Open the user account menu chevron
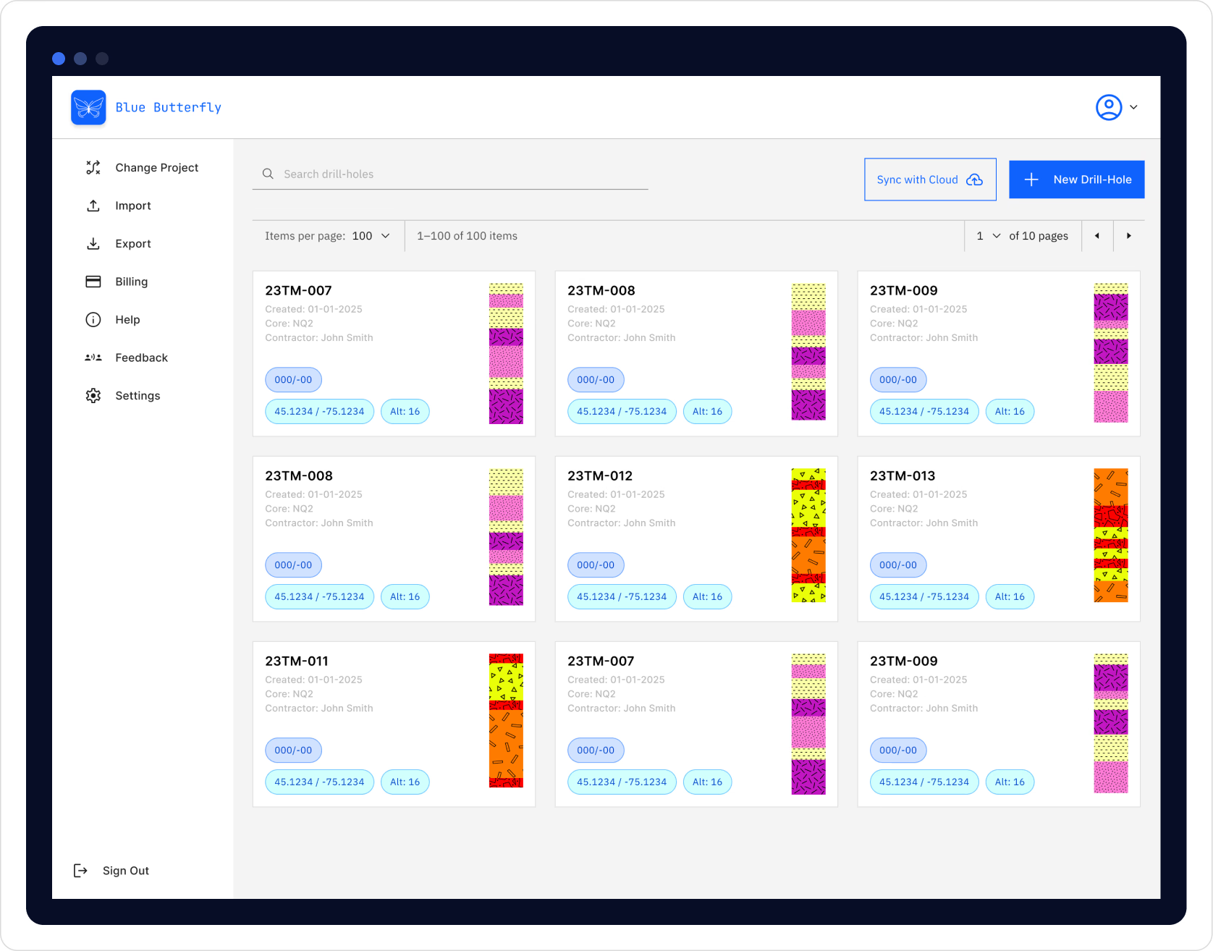Viewport: 1213px width, 951px height. [1134, 106]
